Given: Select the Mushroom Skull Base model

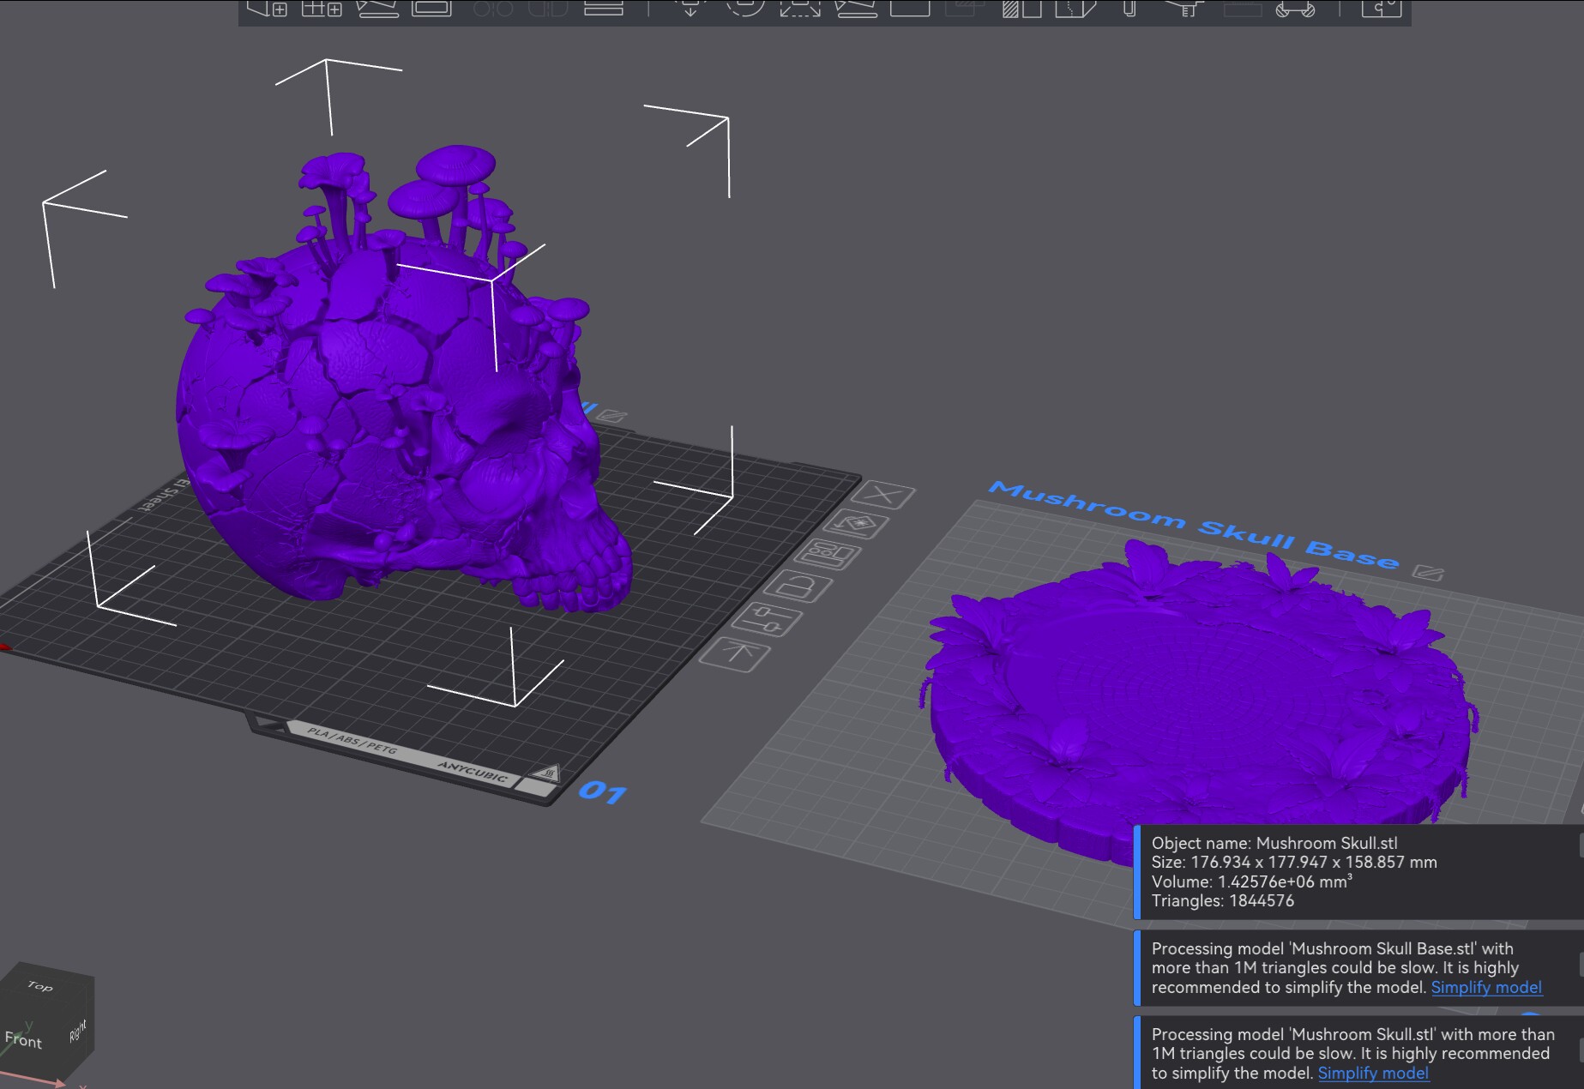Looking at the screenshot, I should [1196, 703].
